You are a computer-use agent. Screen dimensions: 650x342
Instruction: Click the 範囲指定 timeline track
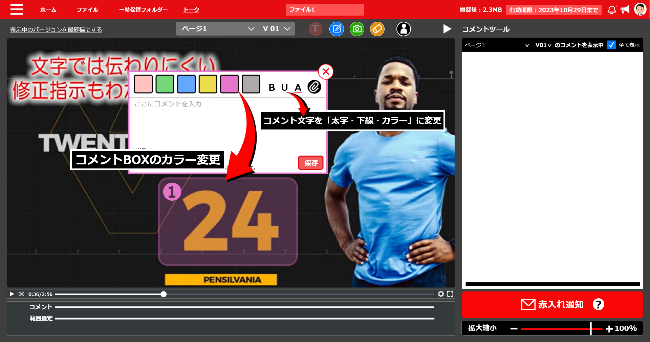point(244,319)
